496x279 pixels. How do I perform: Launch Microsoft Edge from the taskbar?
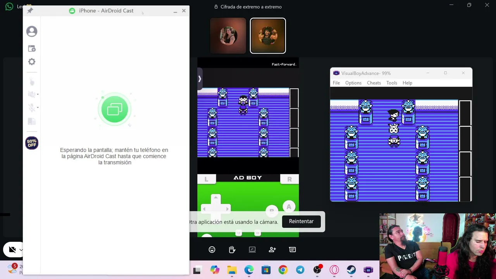[249, 270]
